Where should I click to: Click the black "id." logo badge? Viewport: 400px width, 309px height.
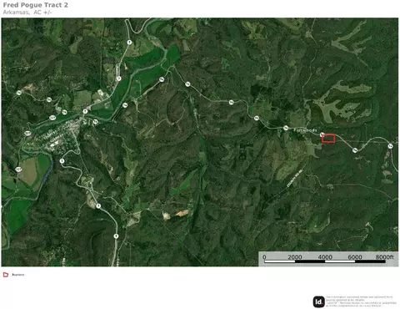click(319, 301)
